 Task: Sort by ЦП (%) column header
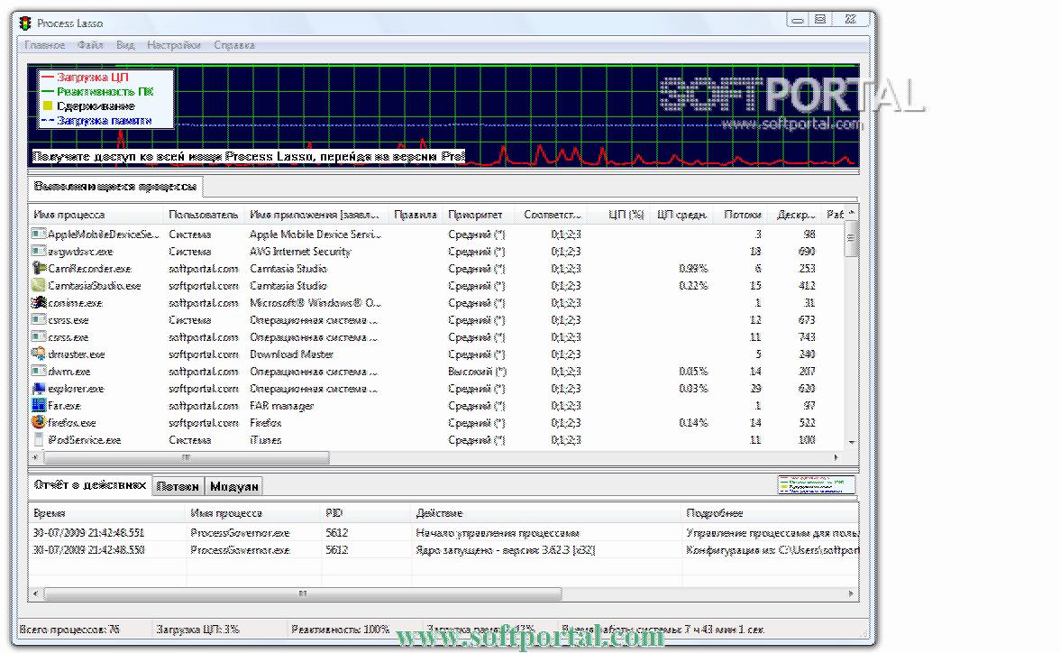pyautogui.click(x=618, y=215)
